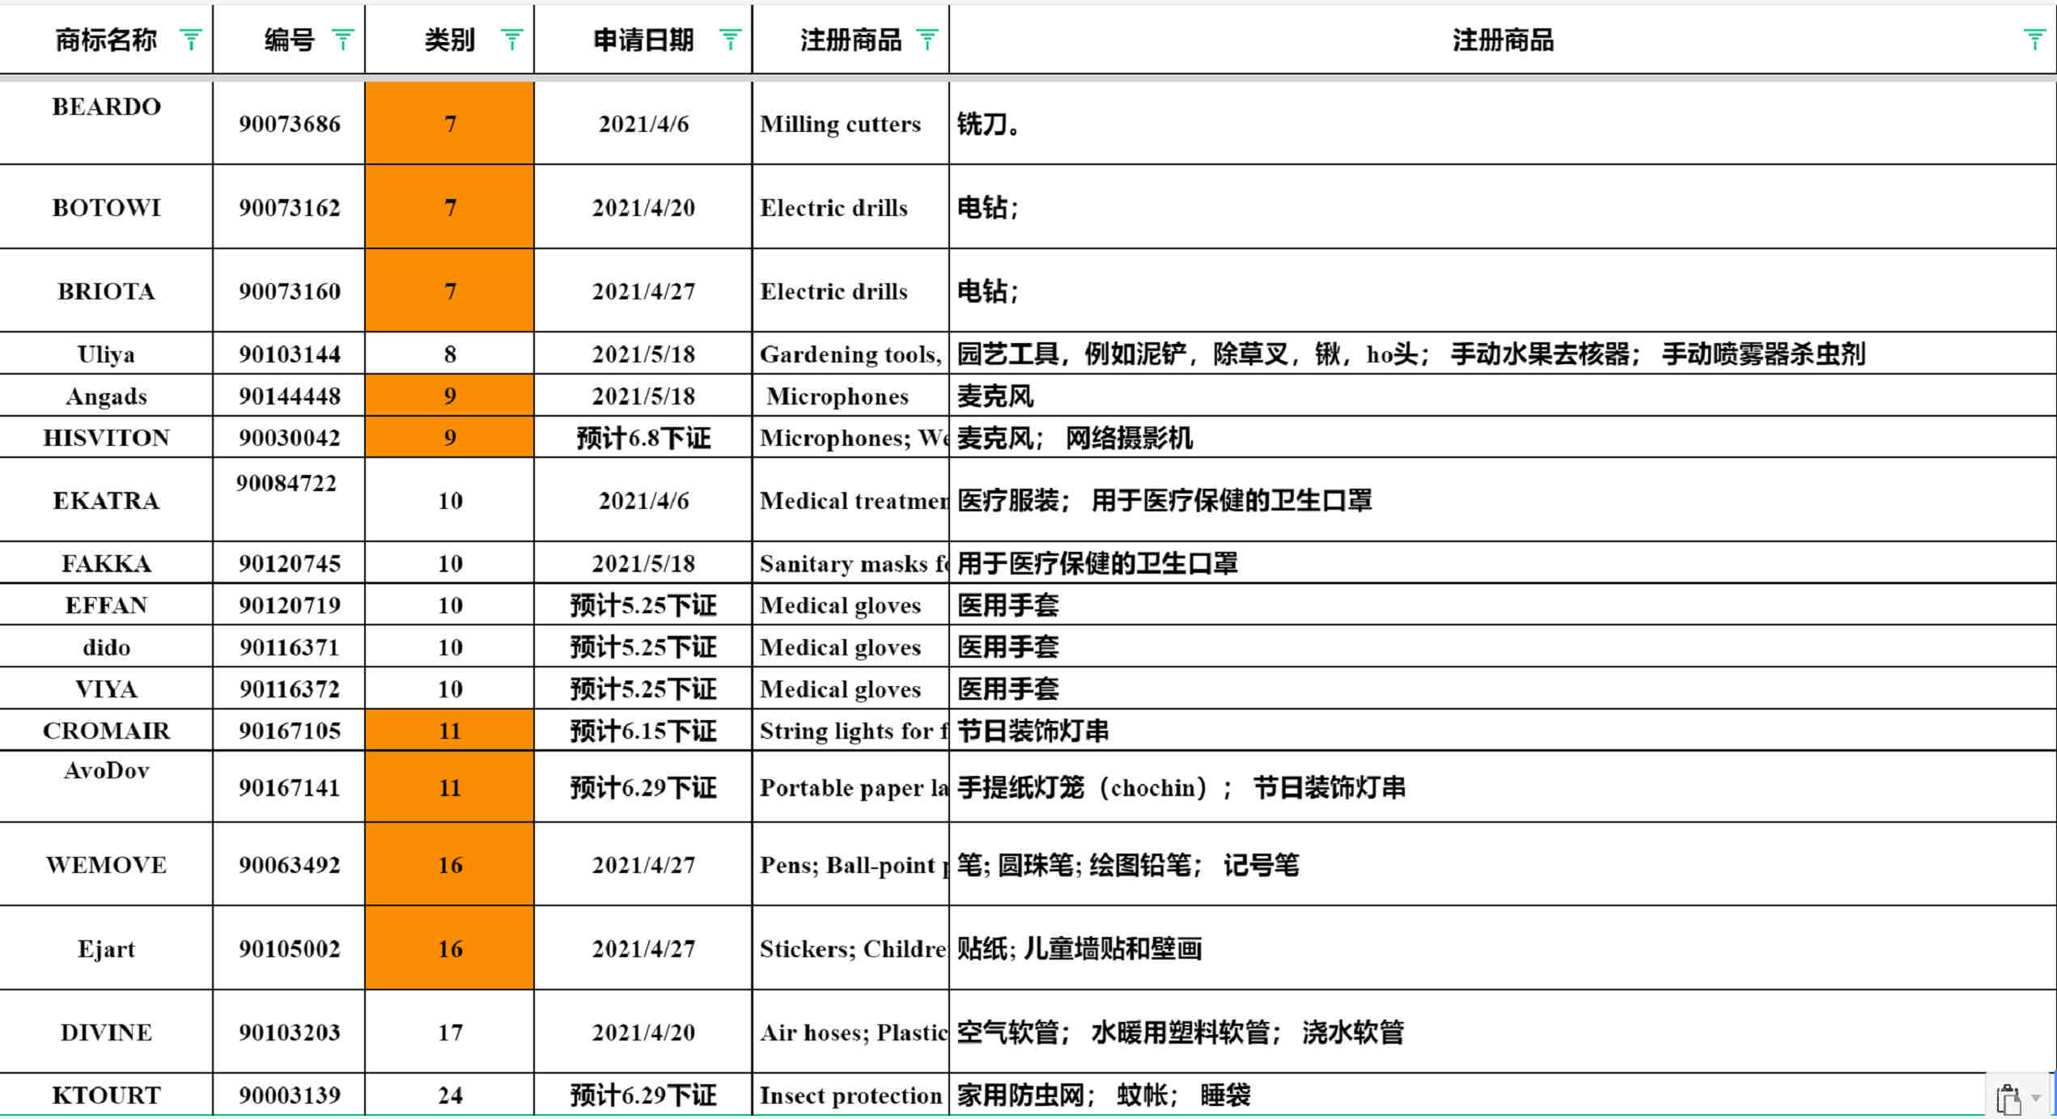
Task: Select category 17 cell in DIVINE row
Action: pyautogui.click(x=450, y=1032)
